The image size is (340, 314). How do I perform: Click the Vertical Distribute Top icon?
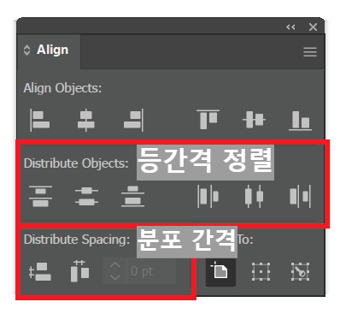(x=40, y=196)
